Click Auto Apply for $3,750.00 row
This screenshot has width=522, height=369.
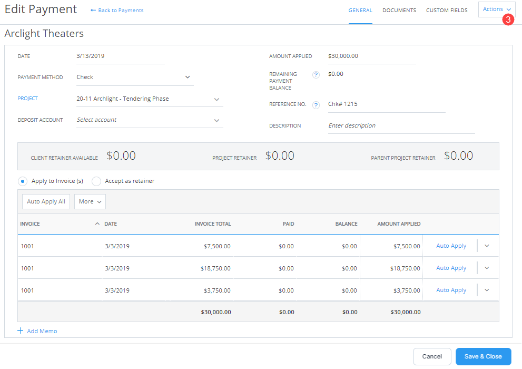click(451, 290)
